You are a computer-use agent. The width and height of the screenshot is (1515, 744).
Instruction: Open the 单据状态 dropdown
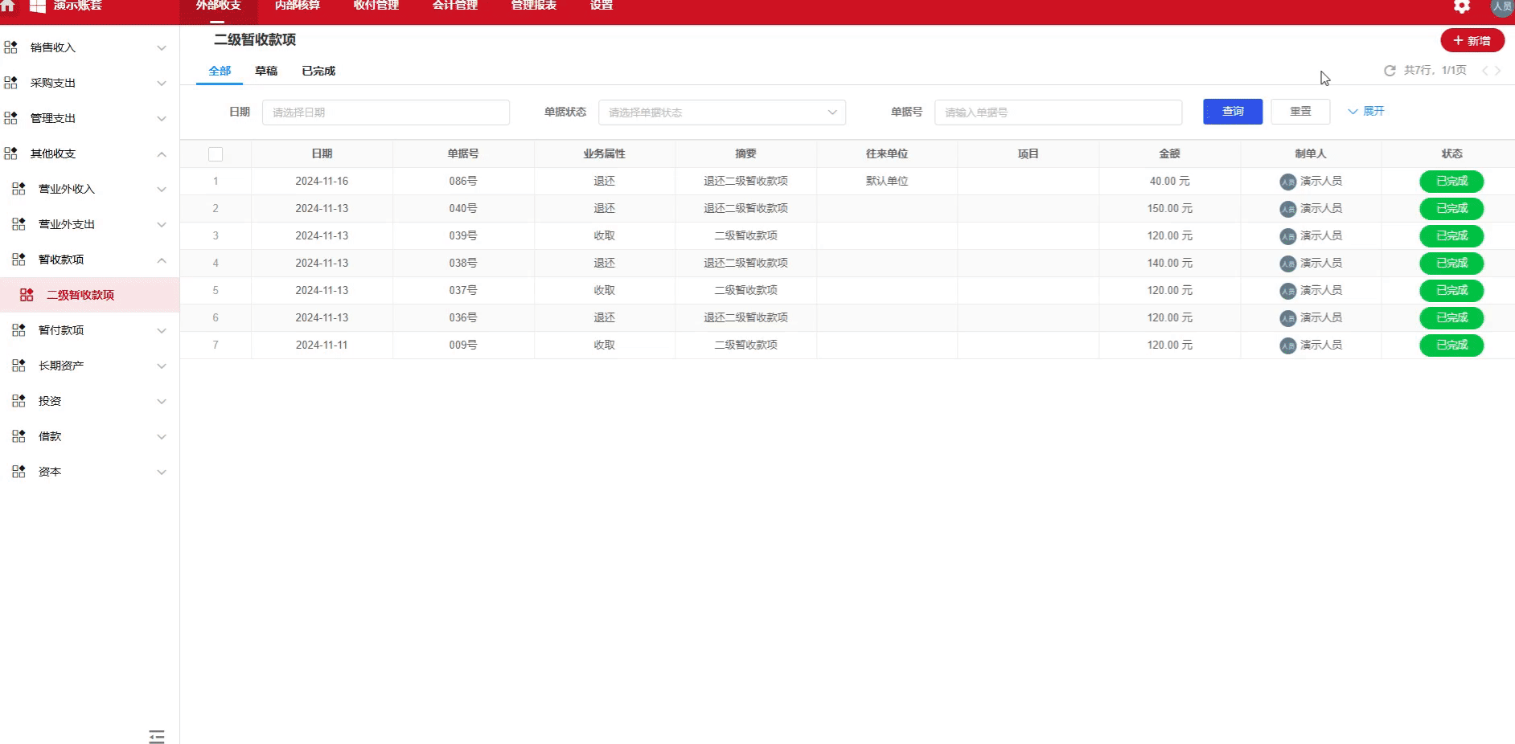(721, 112)
